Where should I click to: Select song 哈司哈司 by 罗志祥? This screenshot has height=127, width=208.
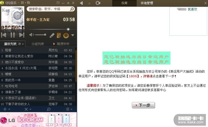(38, 86)
